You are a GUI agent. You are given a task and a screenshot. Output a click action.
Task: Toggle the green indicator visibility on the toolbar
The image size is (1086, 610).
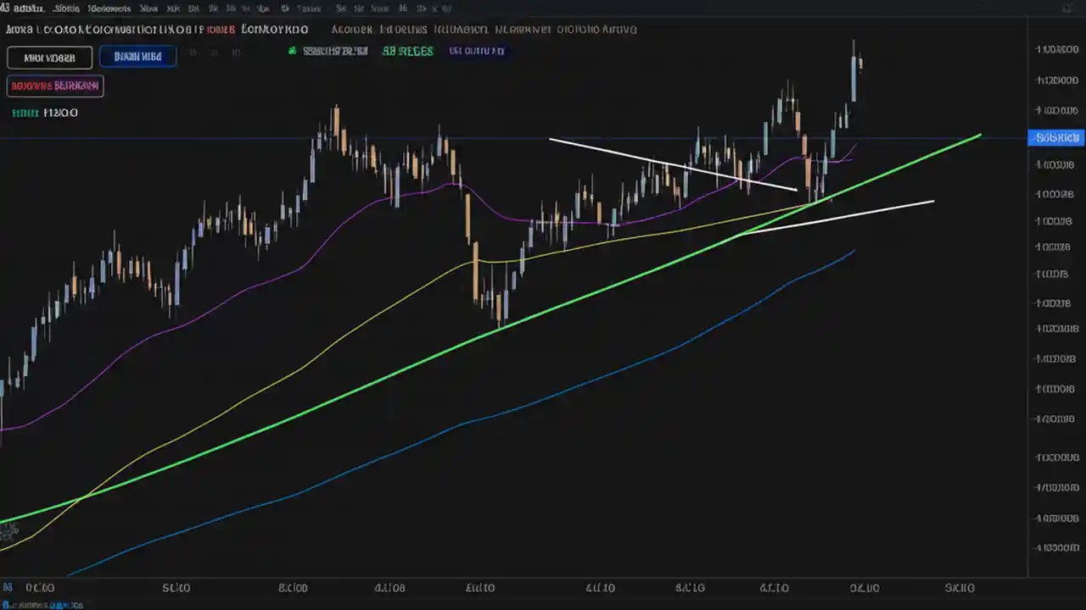pyautogui.click(x=408, y=51)
